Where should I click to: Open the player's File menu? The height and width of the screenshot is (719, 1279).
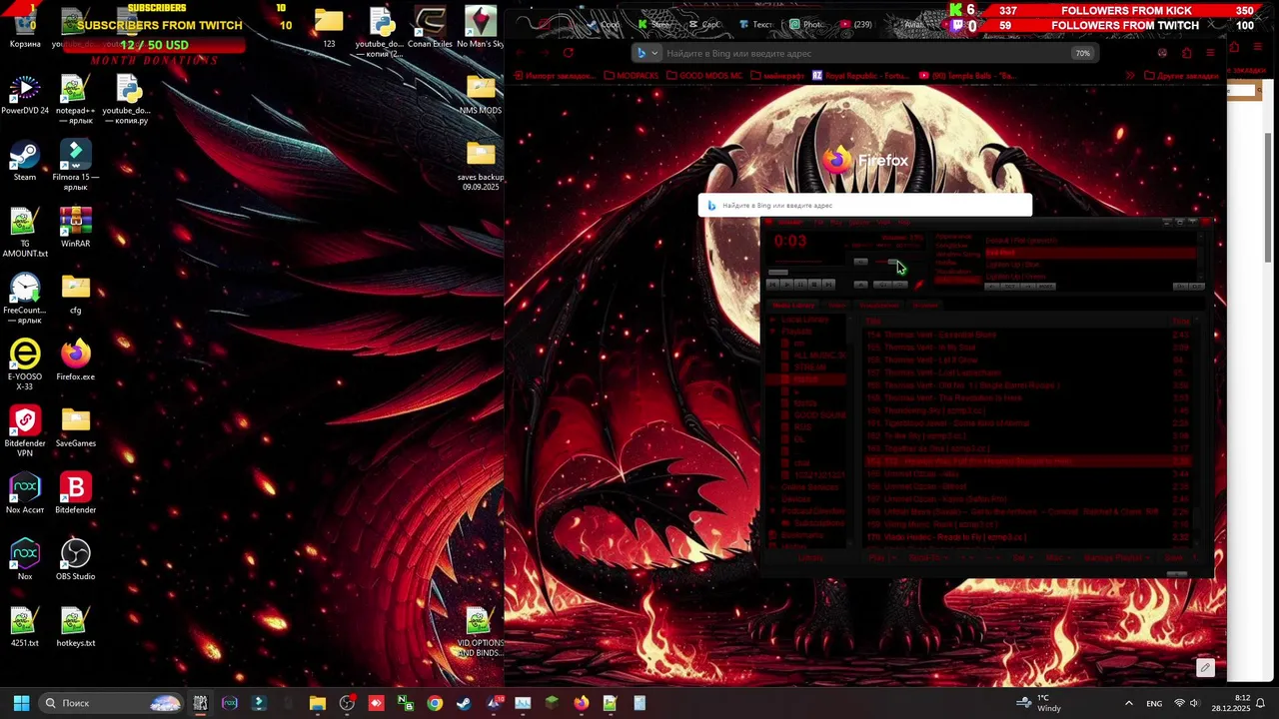tap(818, 222)
